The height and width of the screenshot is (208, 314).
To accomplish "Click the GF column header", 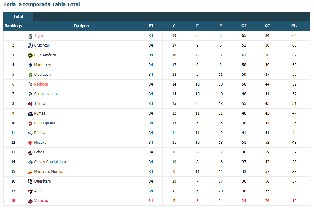I will click(x=244, y=26).
